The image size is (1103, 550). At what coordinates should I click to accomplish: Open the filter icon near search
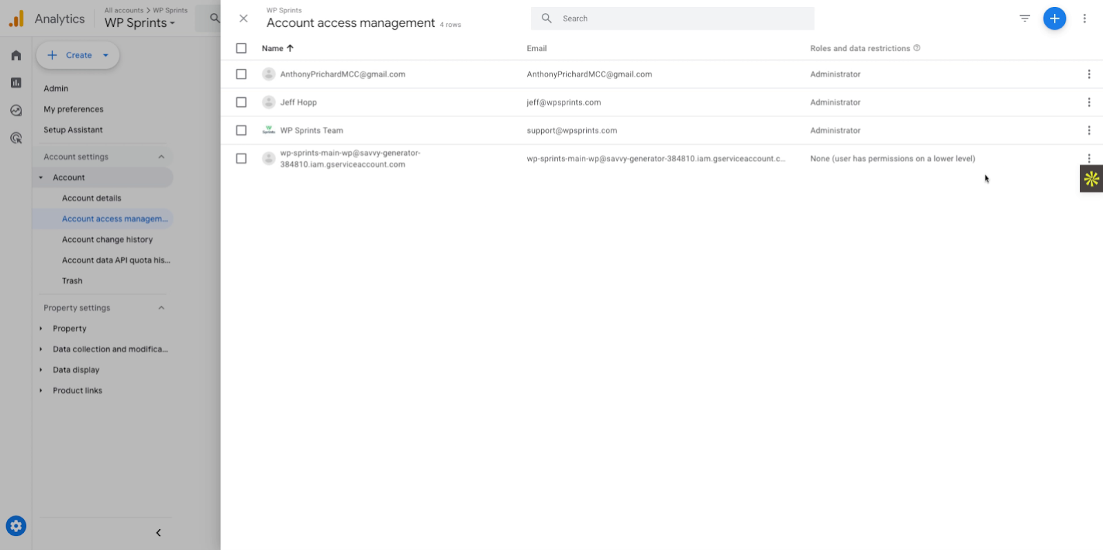tap(1024, 19)
